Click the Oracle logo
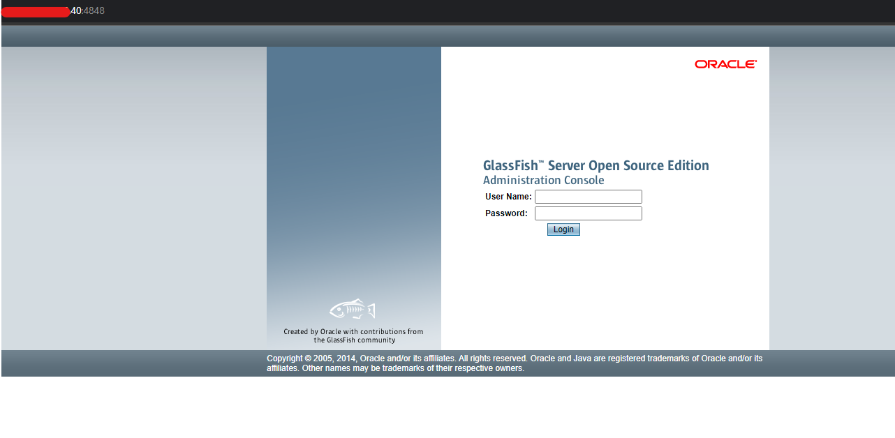This screenshot has width=895, height=438. click(726, 64)
